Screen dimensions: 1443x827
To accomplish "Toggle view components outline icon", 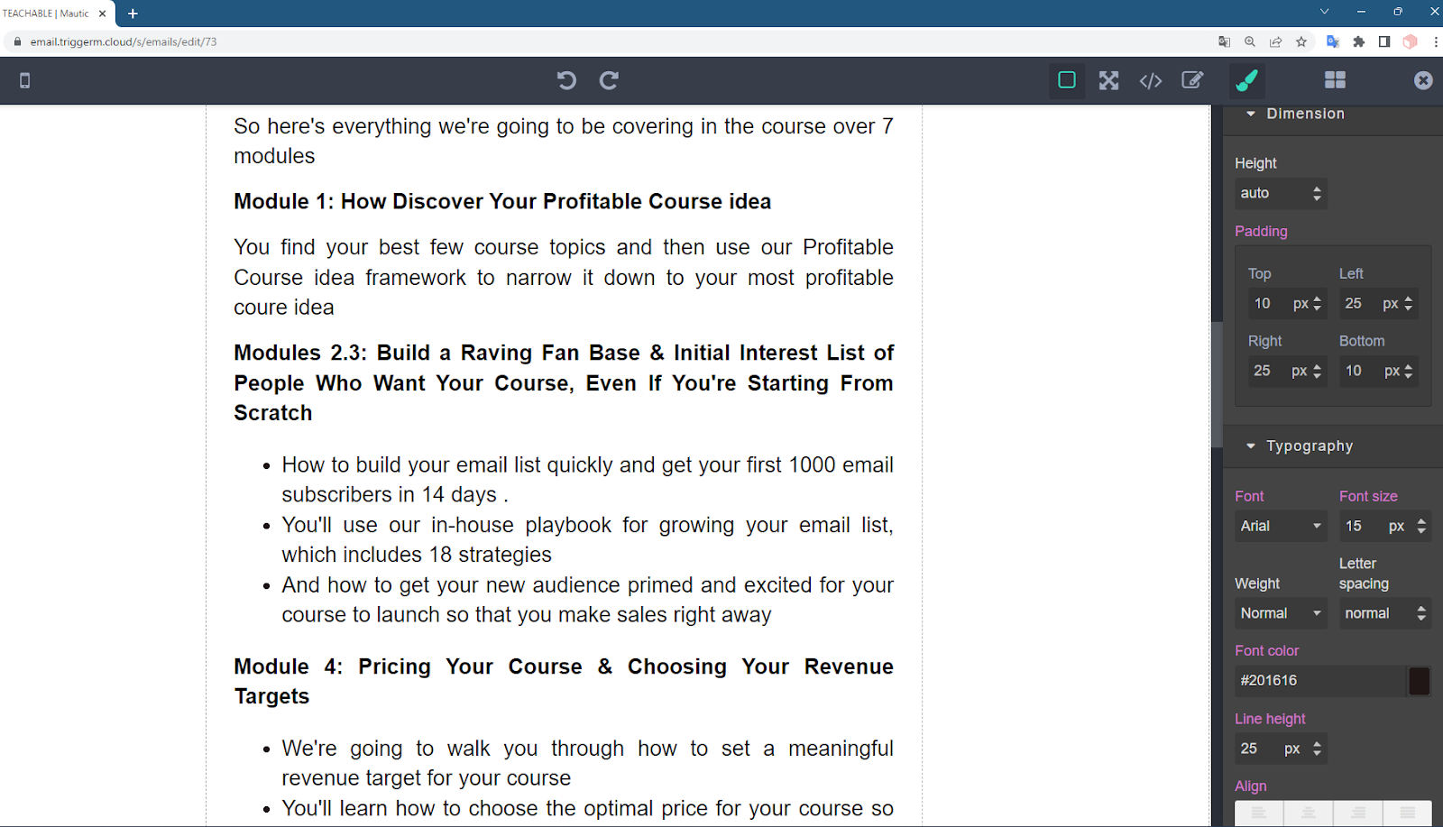I will [x=1067, y=80].
